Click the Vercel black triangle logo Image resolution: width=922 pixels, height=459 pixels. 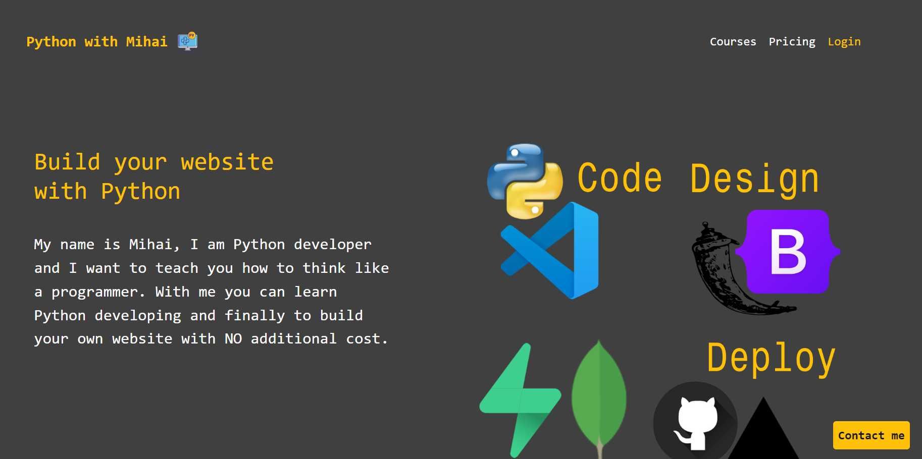[763, 428]
